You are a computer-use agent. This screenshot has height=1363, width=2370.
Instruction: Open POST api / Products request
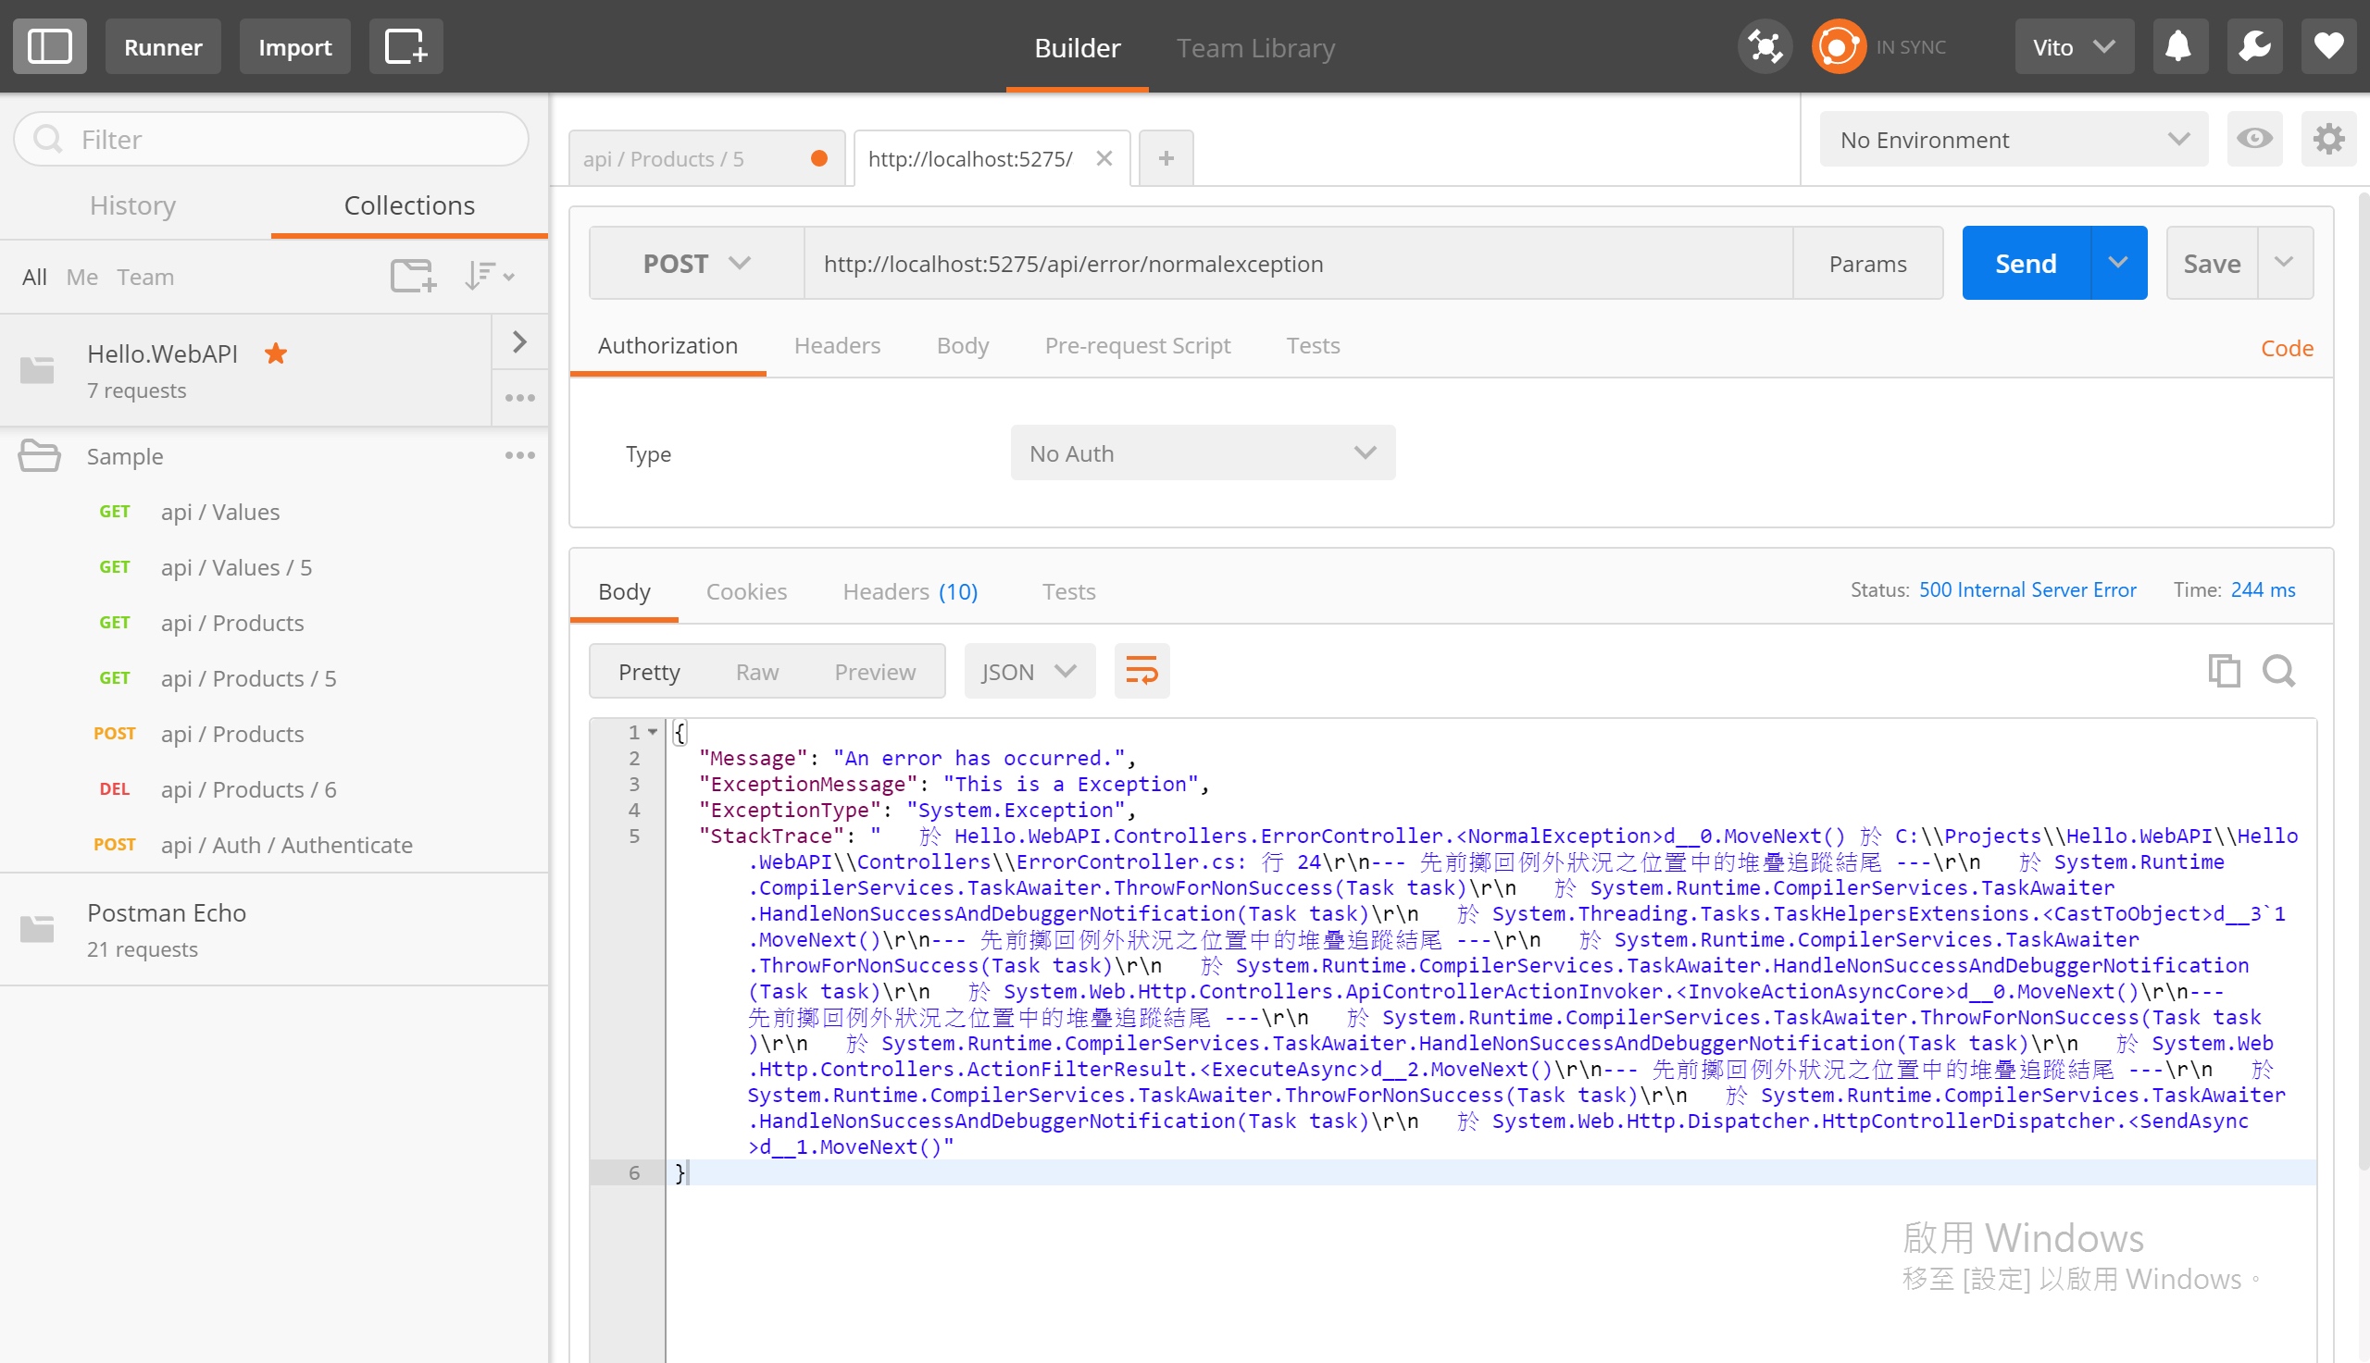(273, 734)
